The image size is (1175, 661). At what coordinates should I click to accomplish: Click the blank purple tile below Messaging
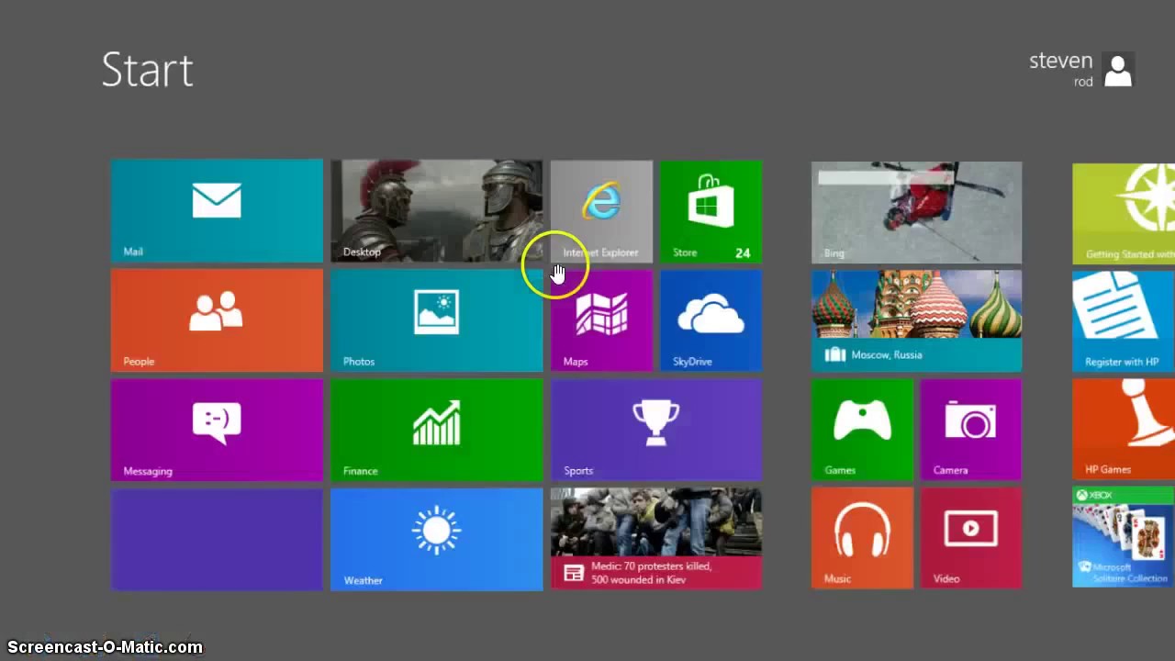[x=217, y=539]
